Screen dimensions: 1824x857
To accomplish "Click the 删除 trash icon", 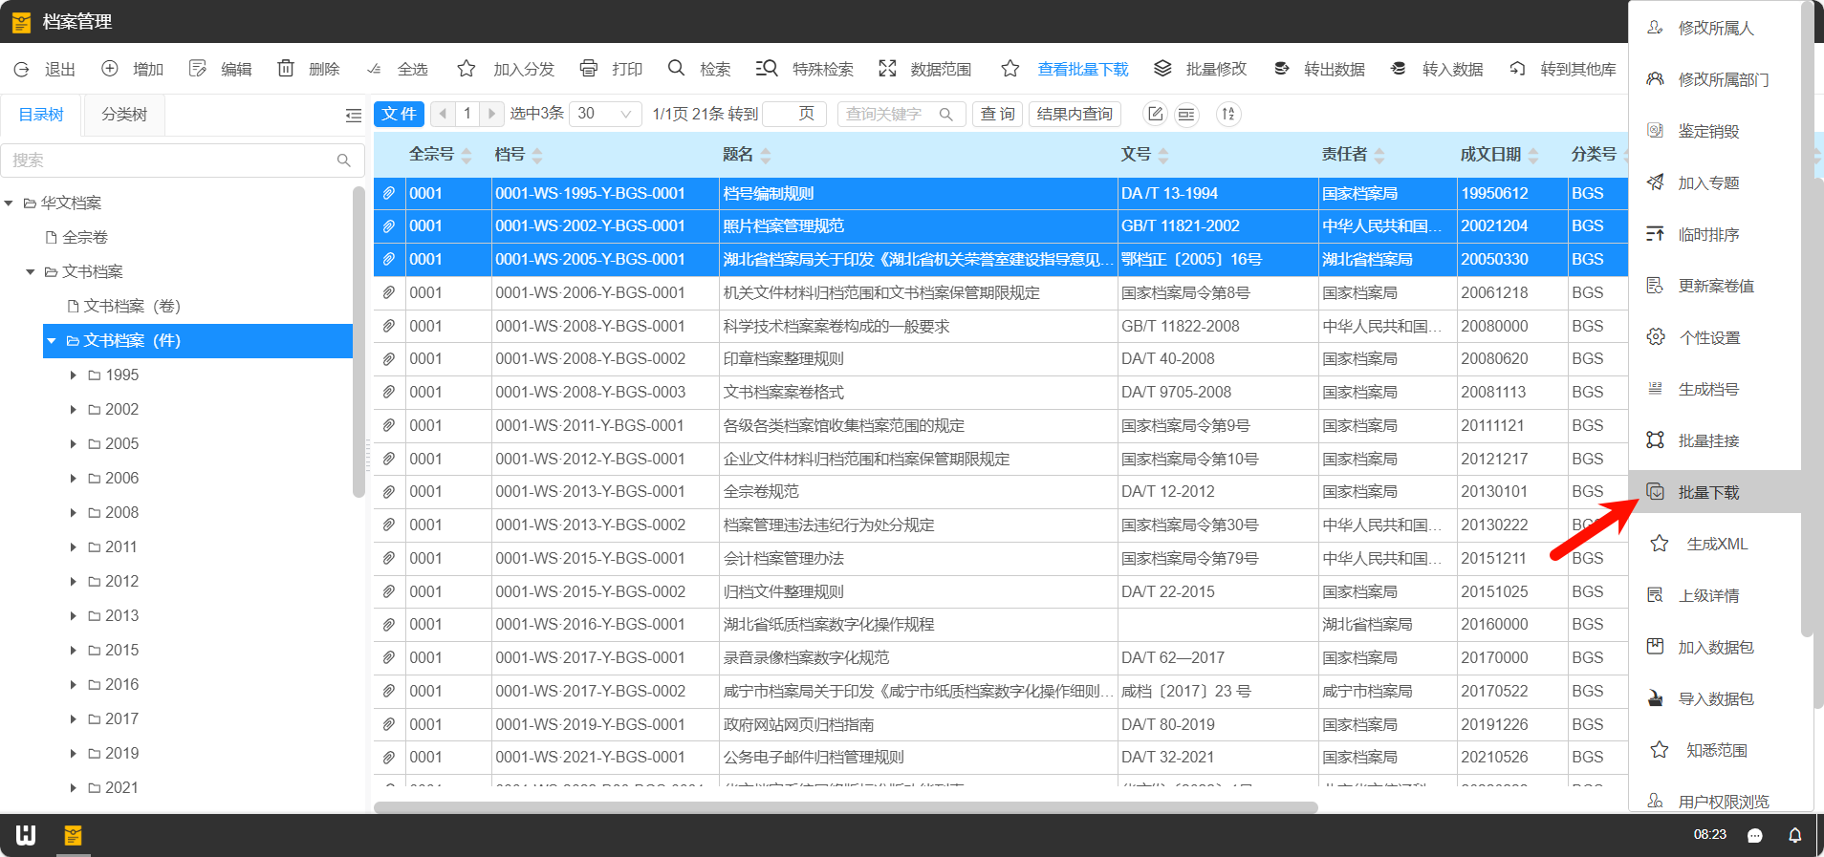I will click(x=286, y=69).
